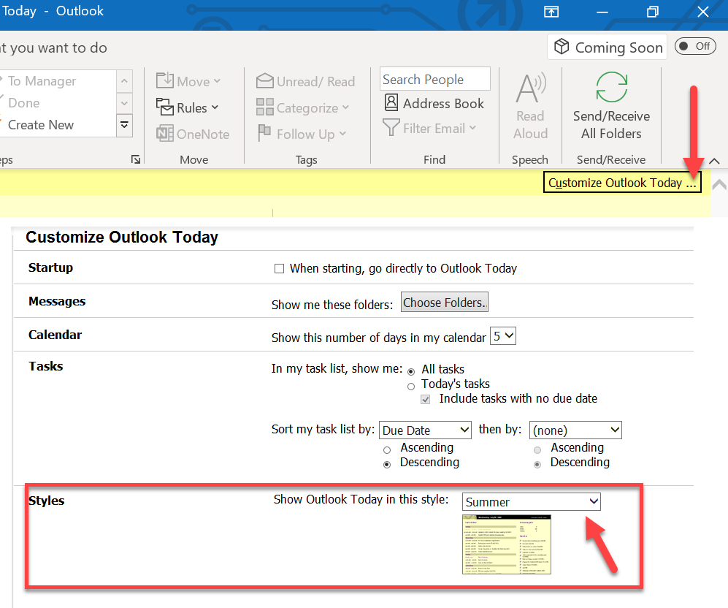The image size is (728, 608).
Task: Select Create New quick step
Action: (x=41, y=125)
